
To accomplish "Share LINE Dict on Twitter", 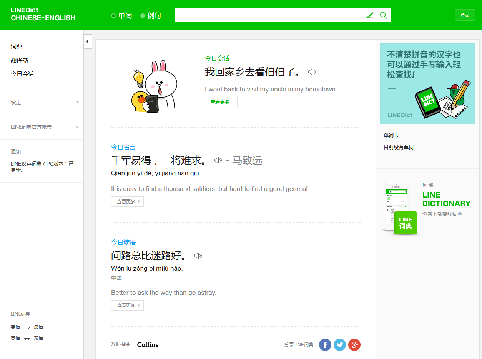I will 340,345.
